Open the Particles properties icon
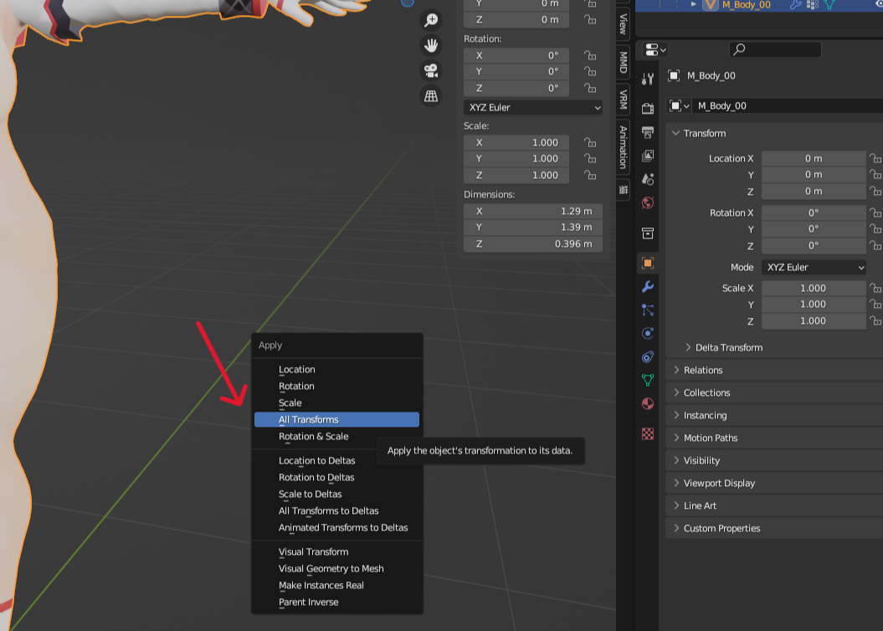The height and width of the screenshot is (631, 883). click(x=648, y=310)
